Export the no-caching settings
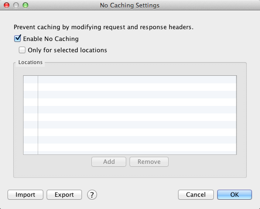 pyautogui.click(x=64, y=194)
